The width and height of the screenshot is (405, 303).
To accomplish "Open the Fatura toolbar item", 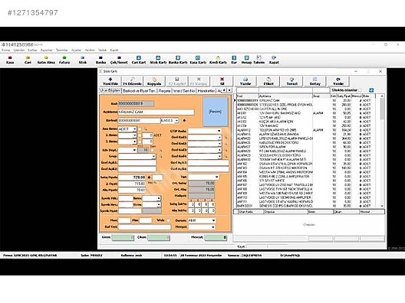I will pyautogui.click(x=64, y=60).
